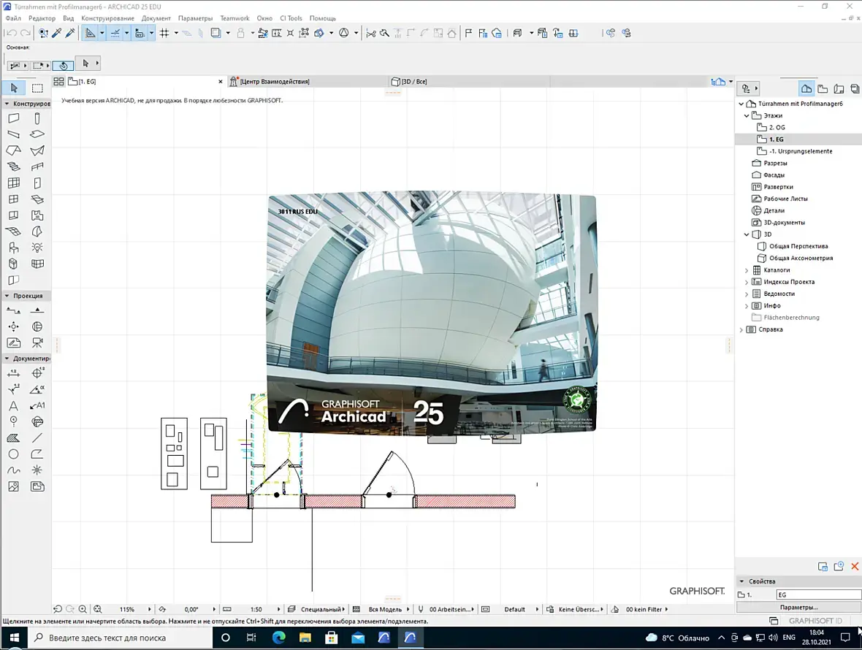This screenshot has height=650, width=862.
Task: Select the Wall tool
Action: 14,118
